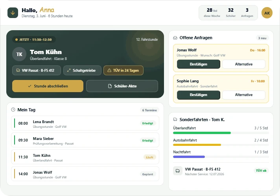The height and width of the screenshot is (196, 280).
Task: Click the Jonas Wolf name in Offene Anfragen
Action: [x=187, y=50]
